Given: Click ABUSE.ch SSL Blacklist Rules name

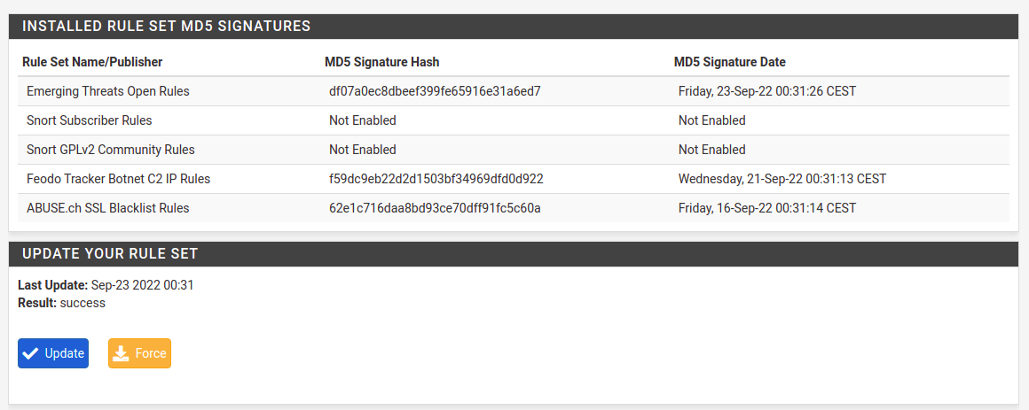Looking at the screenshot, I should click(108, 208).
